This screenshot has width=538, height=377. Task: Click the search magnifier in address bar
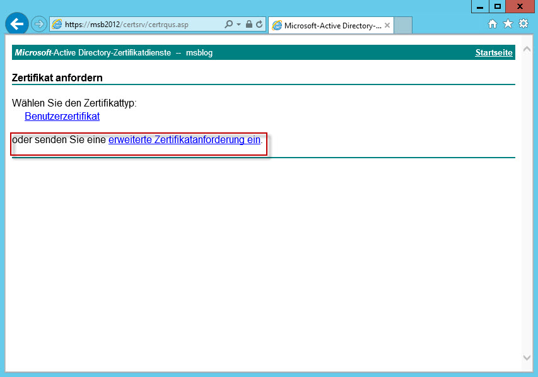coord(228,24)
